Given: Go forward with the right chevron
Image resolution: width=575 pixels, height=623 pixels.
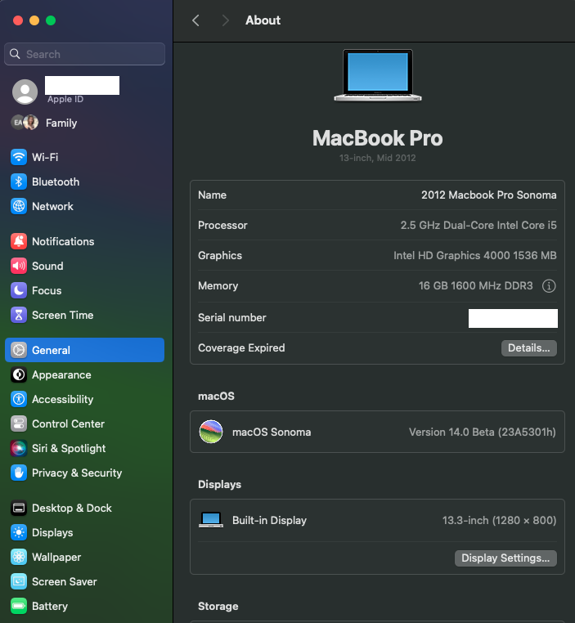Looking at the screenshot, I should coord(225,20).
